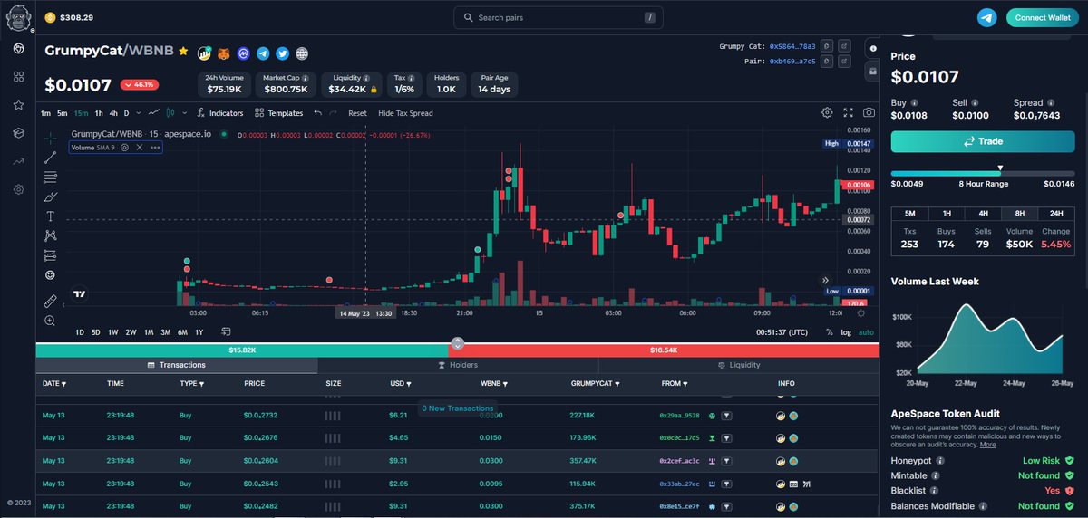Click the 8 Hour Range slider marker
The image size is (1088, 518).
[x=1000, y=168]
